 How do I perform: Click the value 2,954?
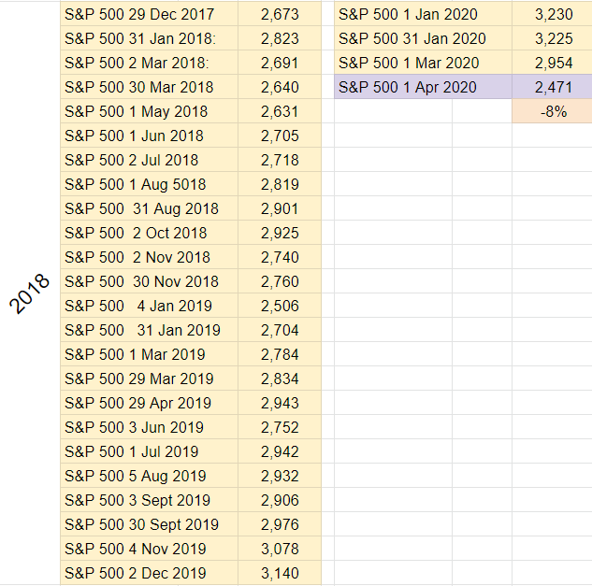(x=554, y=63)
